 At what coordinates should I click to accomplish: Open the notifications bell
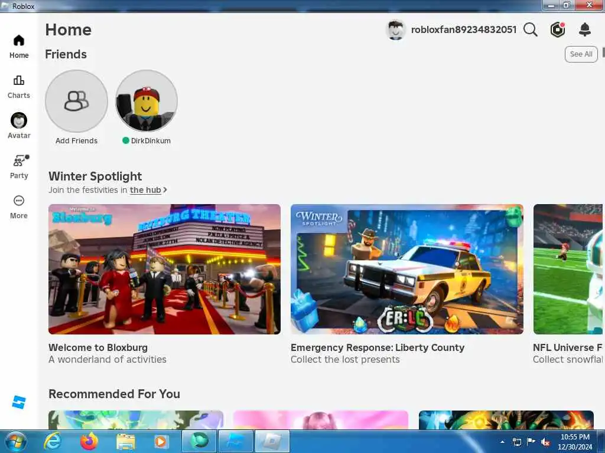tap(585, 29)
